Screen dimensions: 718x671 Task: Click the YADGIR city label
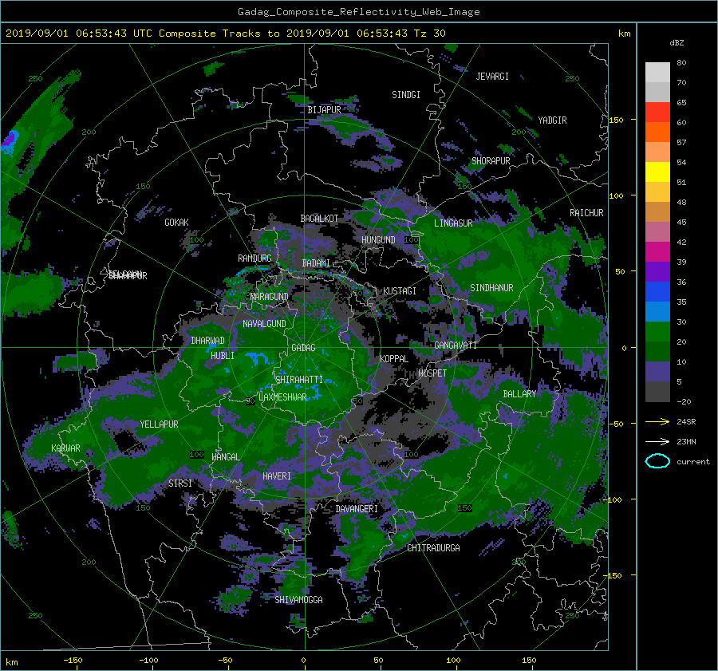[x=552, y=120]
